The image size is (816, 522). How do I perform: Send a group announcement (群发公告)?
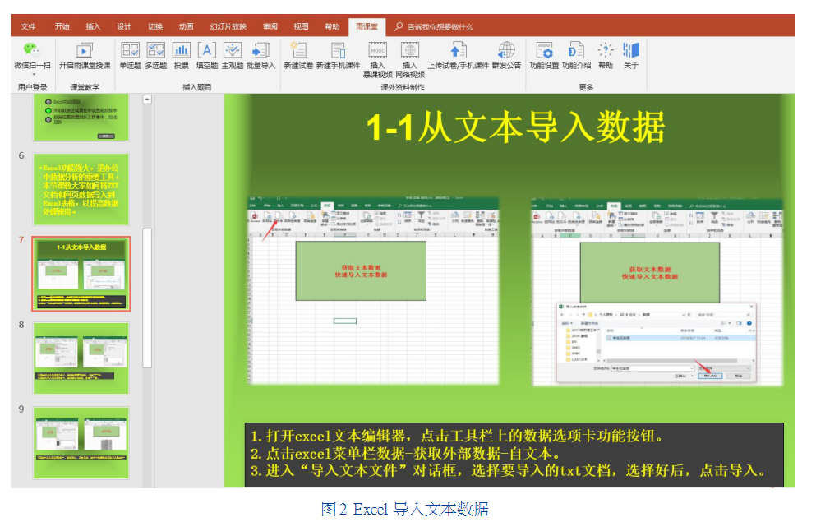(506, 56)
